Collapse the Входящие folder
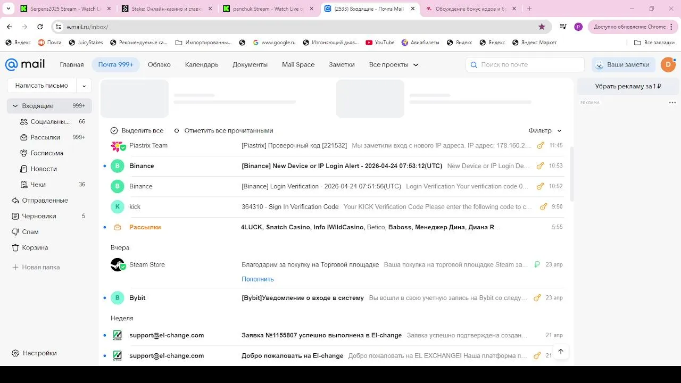This screenshot has width=681, height=383. coord(15,106)
